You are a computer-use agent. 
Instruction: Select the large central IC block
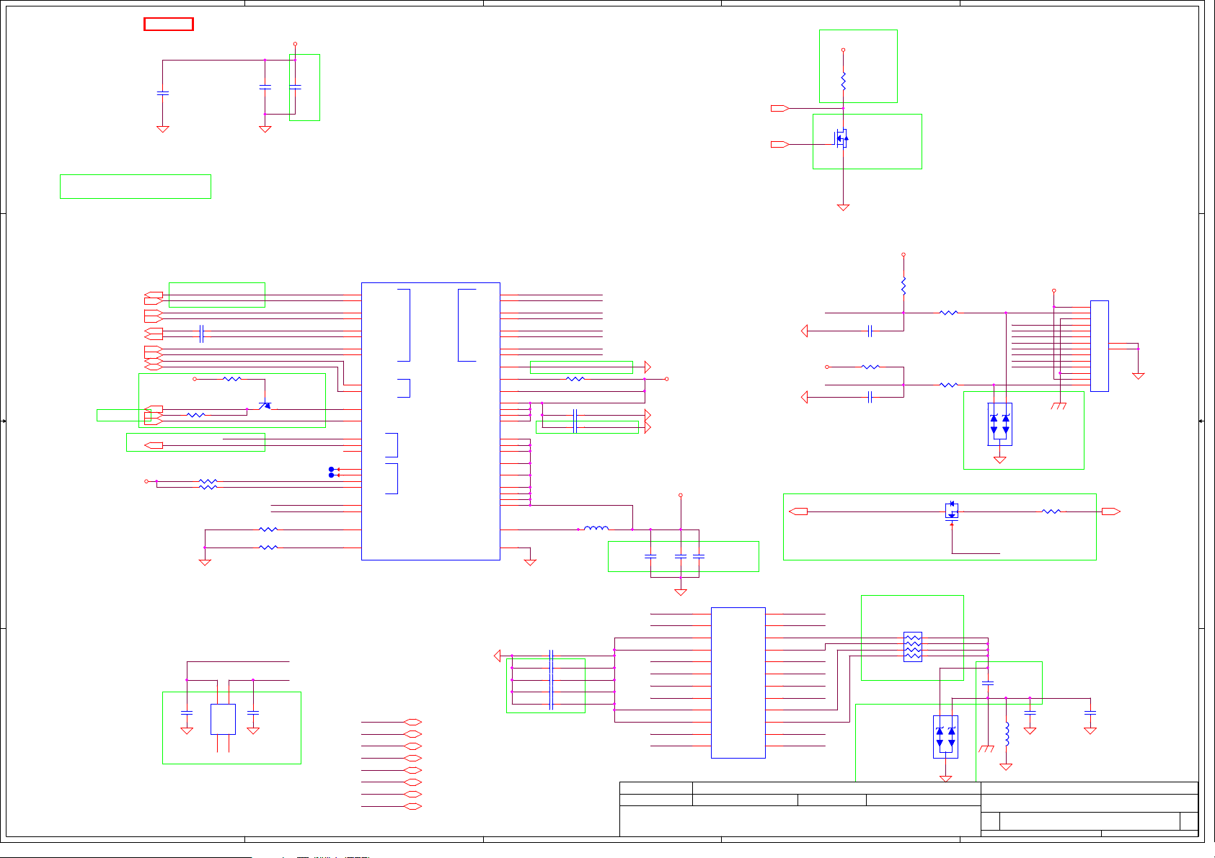430,421
